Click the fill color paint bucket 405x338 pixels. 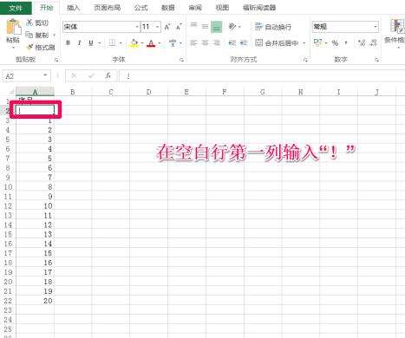pyautogui.click(x=134, y=43)
